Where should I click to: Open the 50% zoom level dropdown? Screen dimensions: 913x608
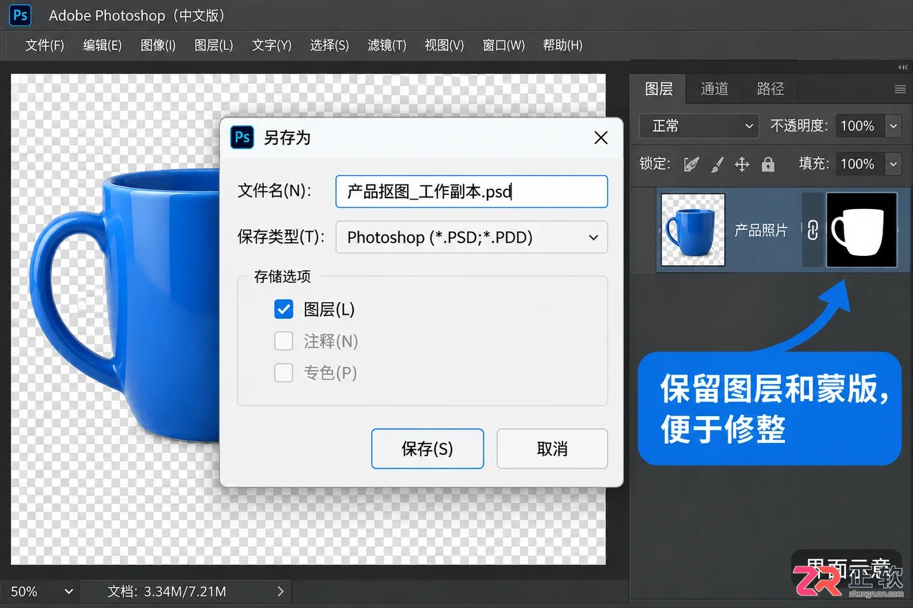tap(68, 592)
